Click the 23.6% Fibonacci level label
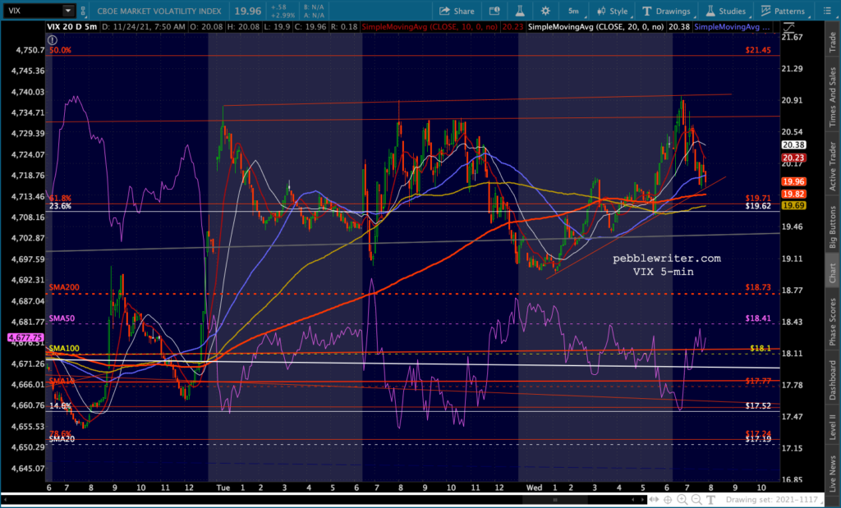This screenshot has width=841, height=508. [60, 206]
